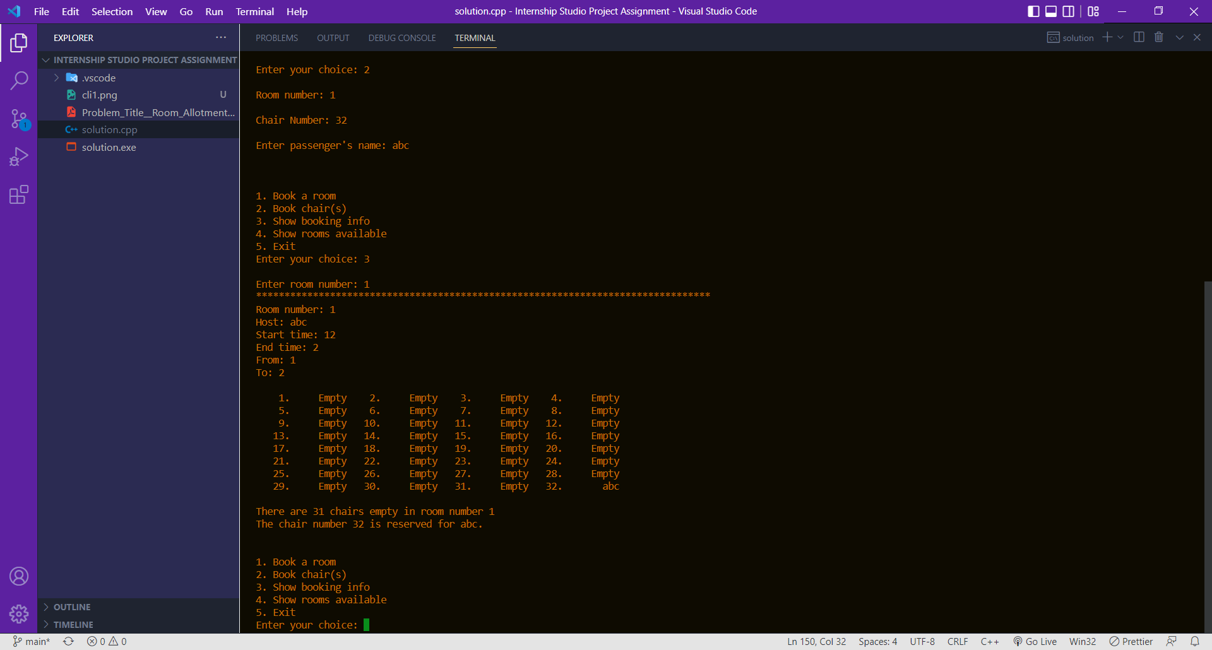This screenshot has width=1212, height=650.
Task: Open the Terminal menu
Action: pyautogui.click(x=255, y=11)
